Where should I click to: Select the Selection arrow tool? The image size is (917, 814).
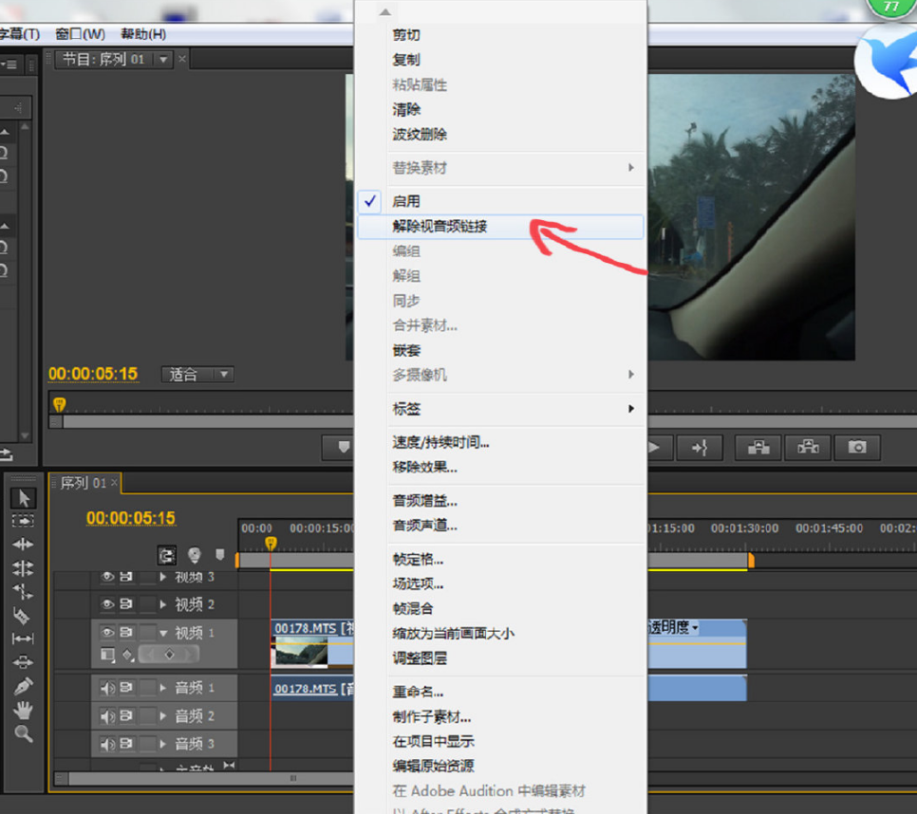[24, 498]
